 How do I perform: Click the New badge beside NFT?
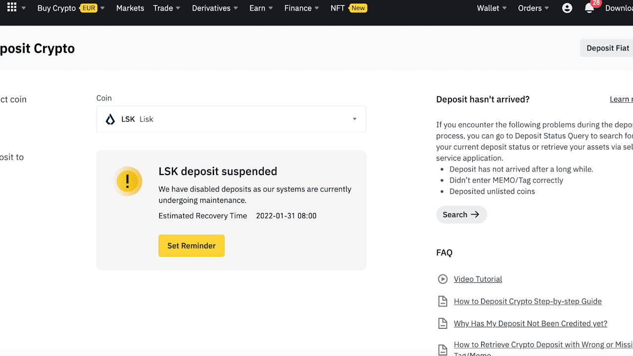358,8
